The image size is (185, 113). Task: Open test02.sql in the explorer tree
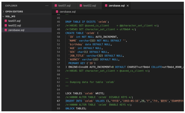click(x=14, y=25)
